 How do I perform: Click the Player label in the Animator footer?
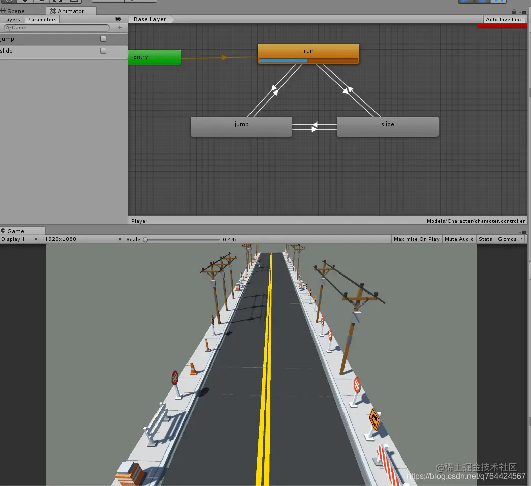coord(139,221)
